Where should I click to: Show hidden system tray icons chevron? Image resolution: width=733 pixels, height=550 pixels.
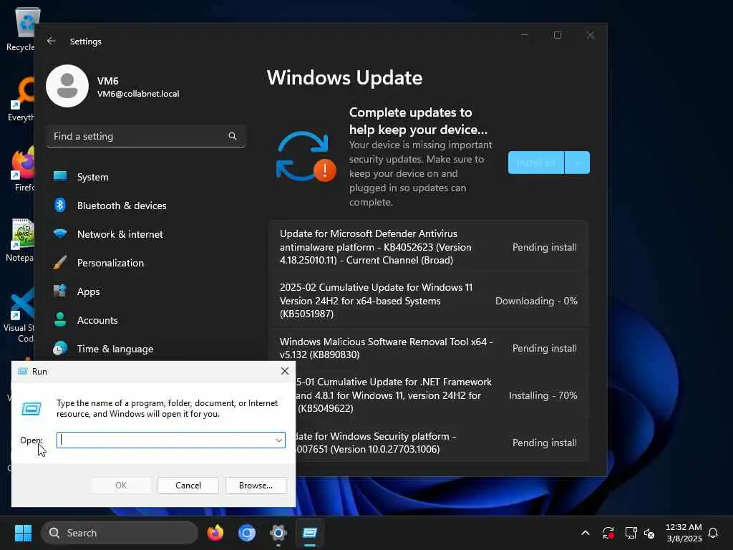[586, 533]
